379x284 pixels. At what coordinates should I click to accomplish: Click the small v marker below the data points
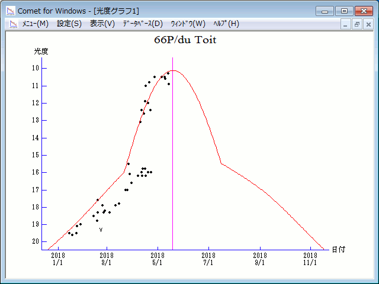(x=101, y=230)
